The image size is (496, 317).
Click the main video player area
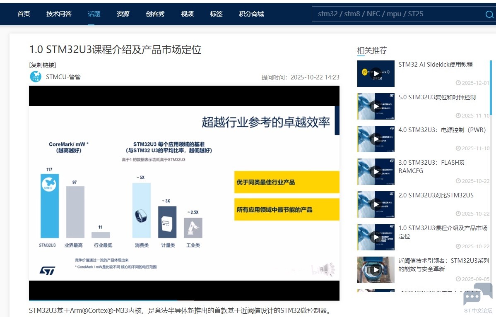click(184, 192)
